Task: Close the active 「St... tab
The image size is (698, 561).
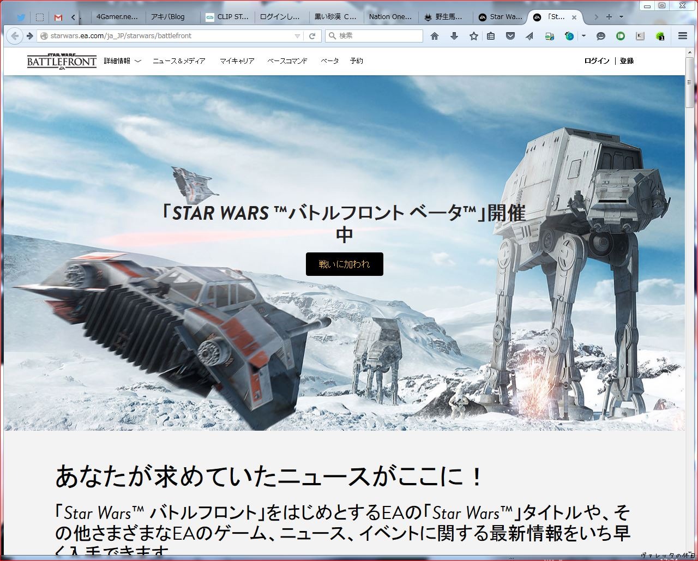Action: click(574, 17)
